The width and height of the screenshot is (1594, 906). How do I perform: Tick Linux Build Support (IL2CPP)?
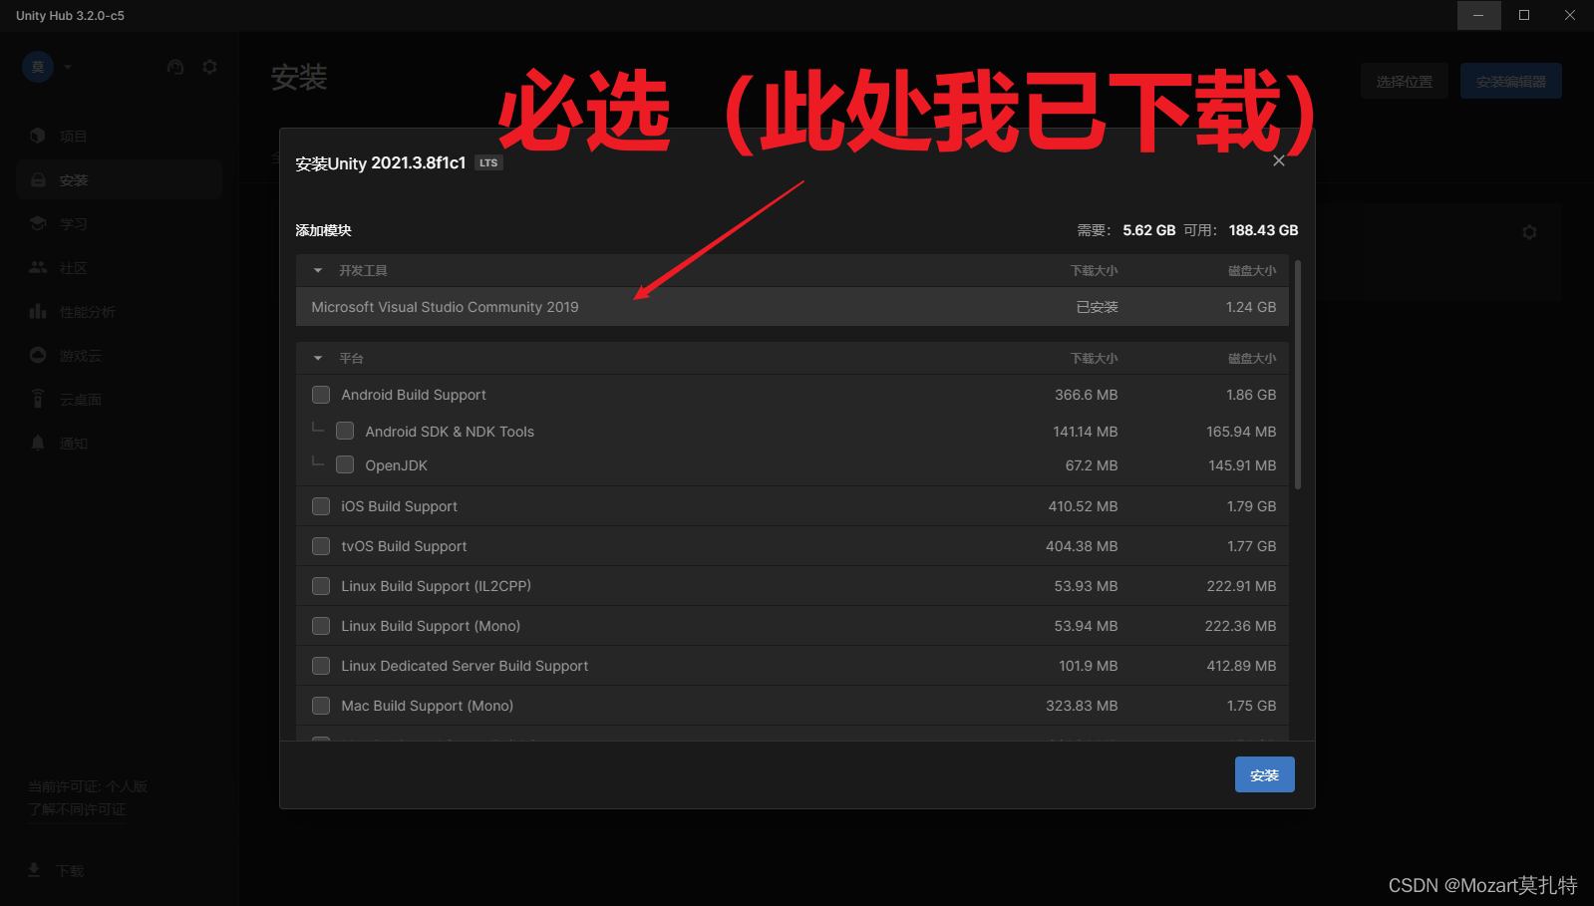(321, 586)
